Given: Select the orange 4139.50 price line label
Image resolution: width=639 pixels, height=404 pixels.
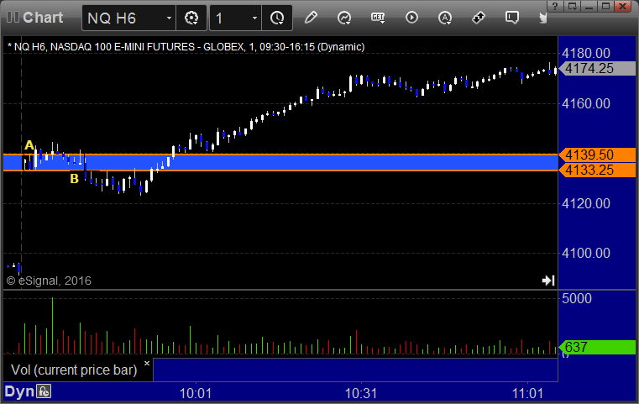Looking at the screenshot, I should (x=597, y=155).
